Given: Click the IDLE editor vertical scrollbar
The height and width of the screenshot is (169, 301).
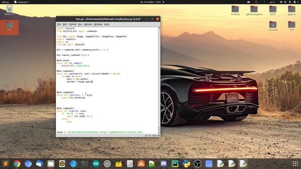Looking at the screenshot, I should [x=159, y=80].
